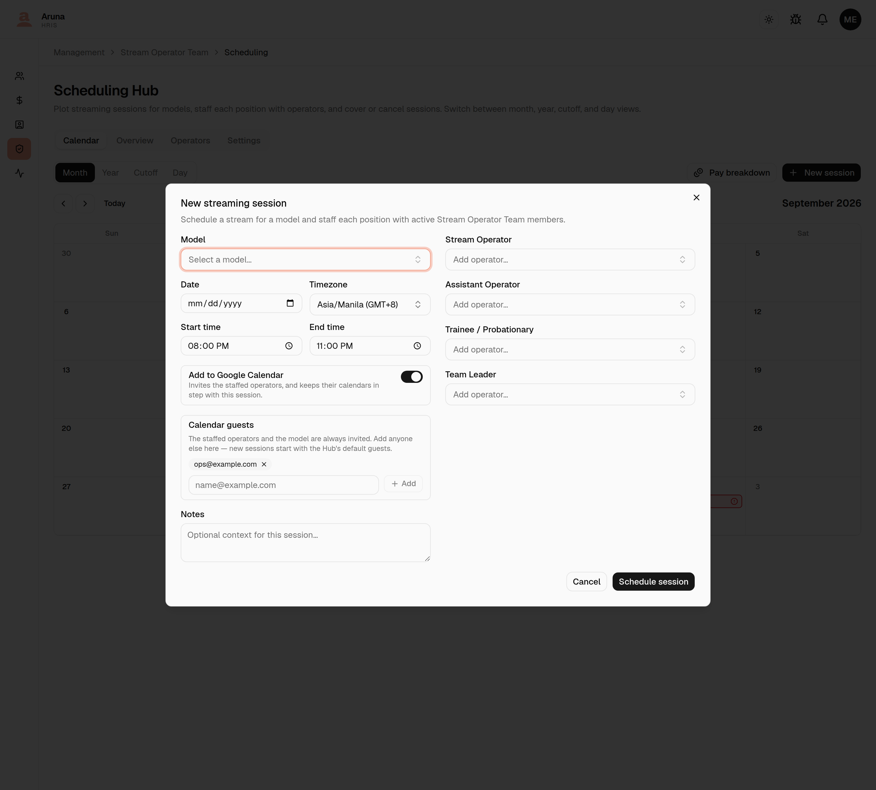The height and width of the screenshot is (790, 876).
Task: Toggle the Add to Google Calendar switch
Action: click(411, 377)
